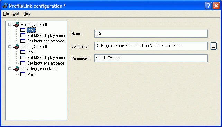
Task: Click the window icon of Mail under Office
Action: 23,52
